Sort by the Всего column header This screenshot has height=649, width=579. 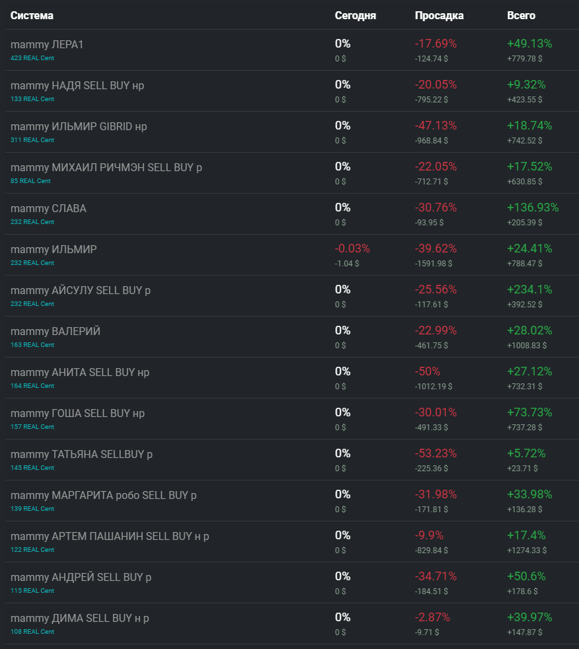pos(521,15)
